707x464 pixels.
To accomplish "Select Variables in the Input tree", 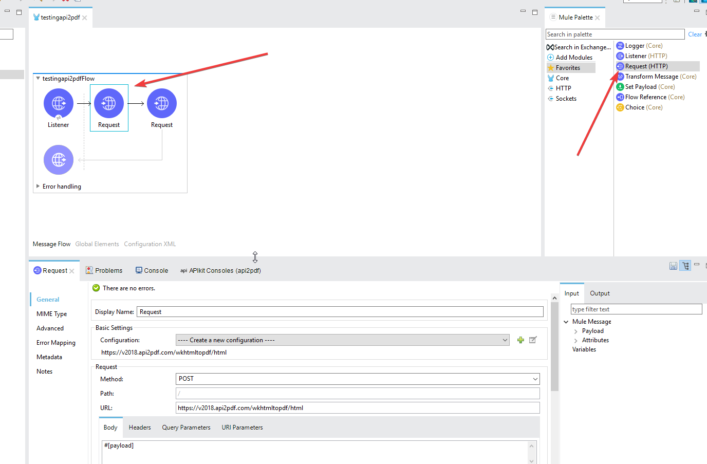I will (584, 349).
